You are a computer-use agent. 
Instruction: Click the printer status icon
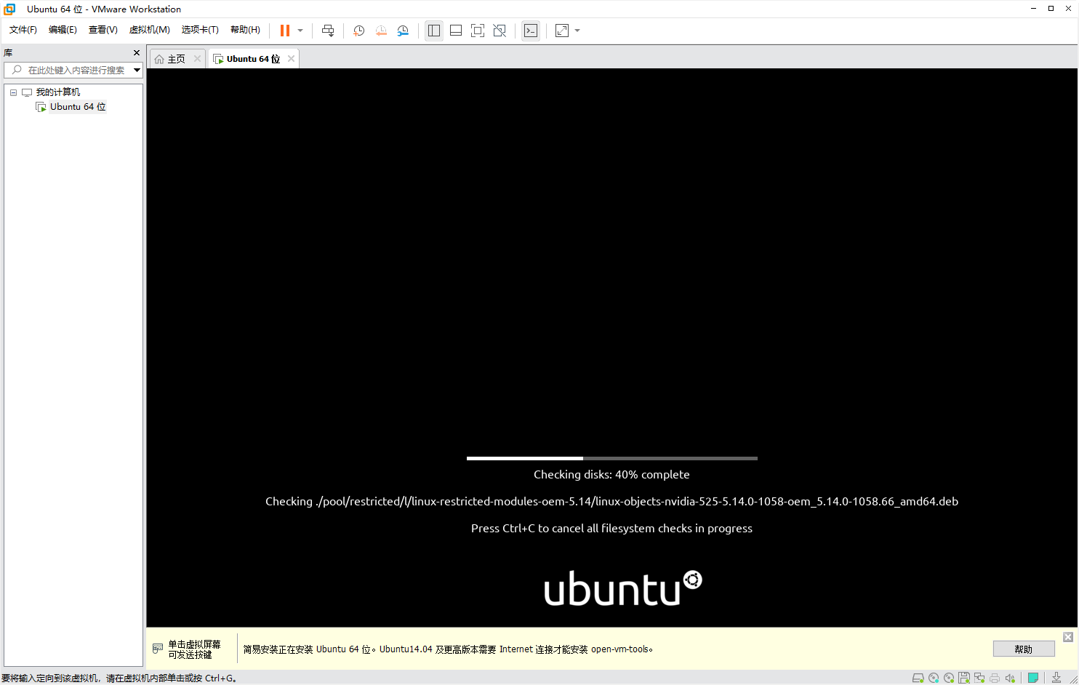pos(995,678)
